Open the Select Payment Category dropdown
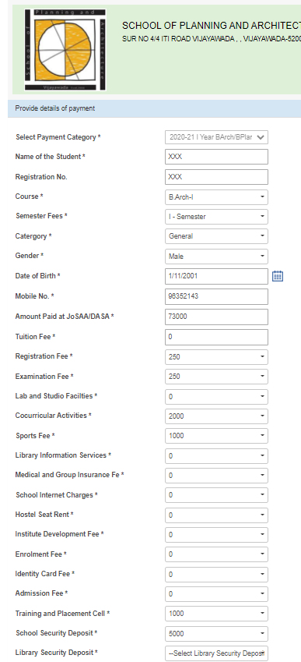The width and height of the screenshot is (301, 662). coord(216,137)
